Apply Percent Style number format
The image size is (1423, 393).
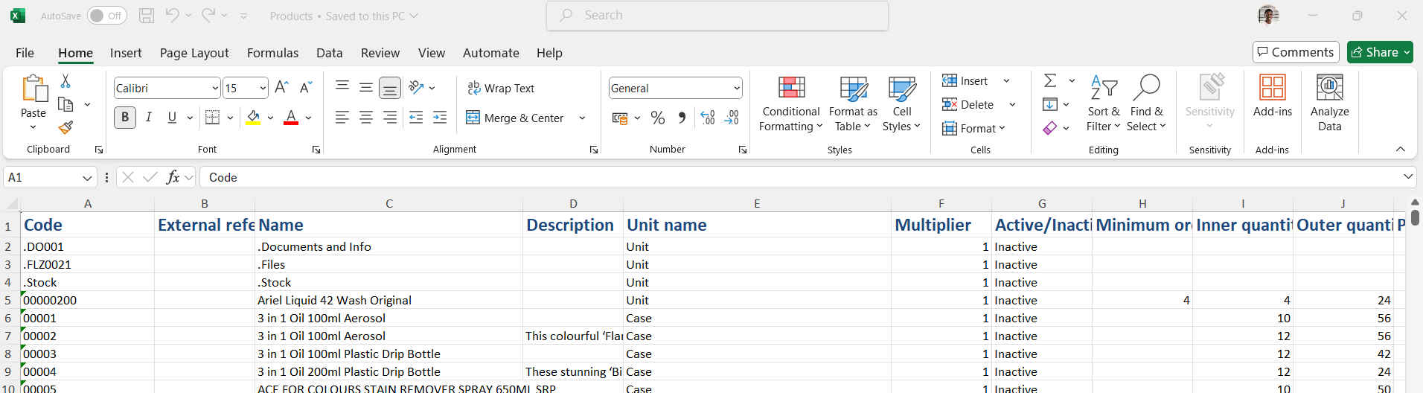coord(658,118)
